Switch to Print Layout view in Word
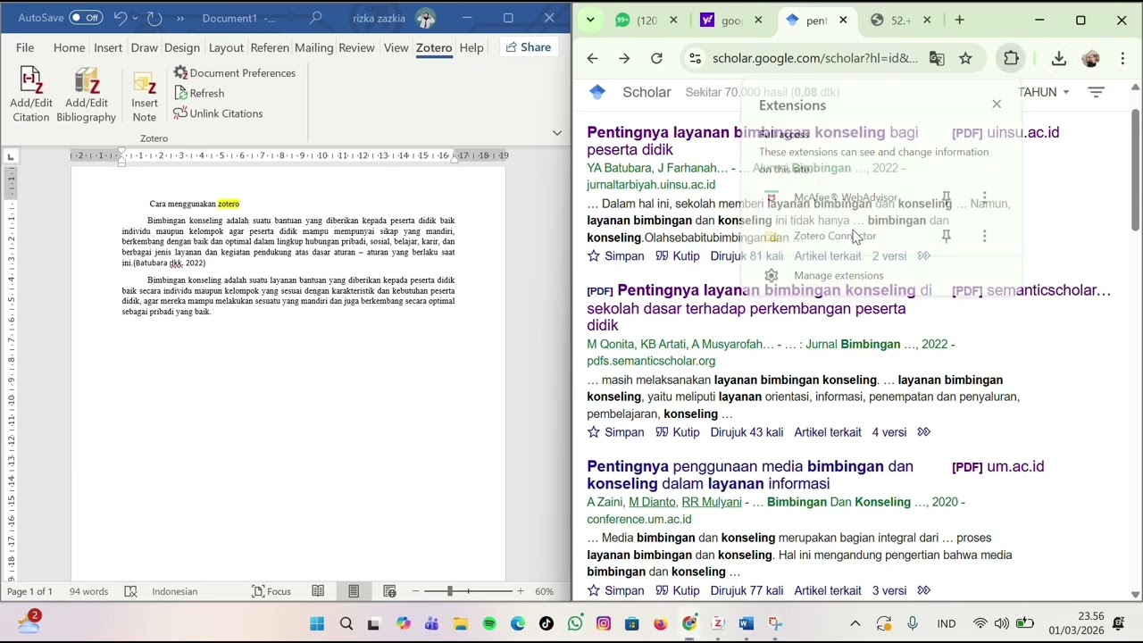The width and height of the screenshot is (1143, 643). [354, 591]
